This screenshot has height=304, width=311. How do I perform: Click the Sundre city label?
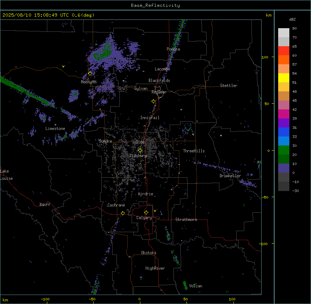pyautogui.click(x=105, y=141)
